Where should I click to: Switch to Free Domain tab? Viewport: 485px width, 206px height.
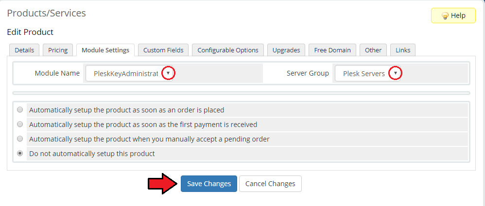point(332,50)
